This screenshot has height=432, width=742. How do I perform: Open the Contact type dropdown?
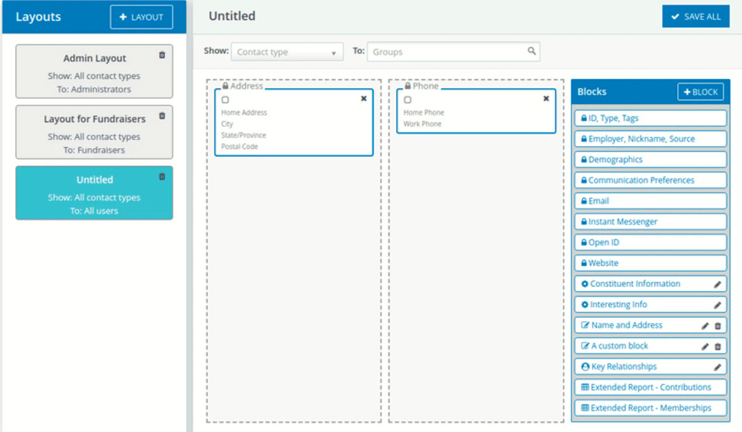[287, 52]
